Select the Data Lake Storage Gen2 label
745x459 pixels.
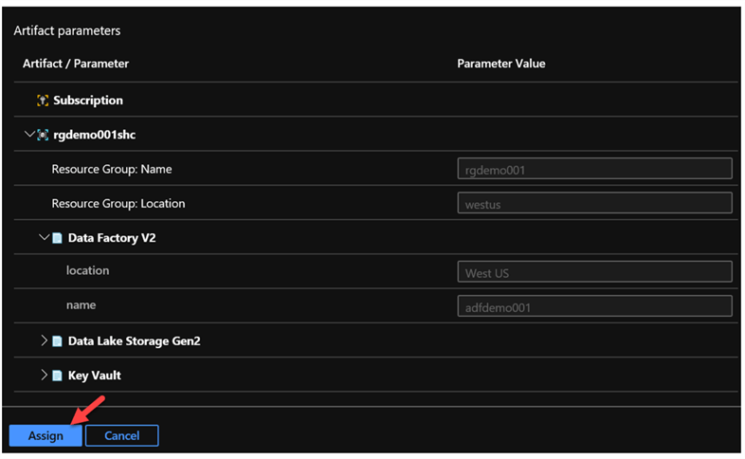(x=134, y=341)
